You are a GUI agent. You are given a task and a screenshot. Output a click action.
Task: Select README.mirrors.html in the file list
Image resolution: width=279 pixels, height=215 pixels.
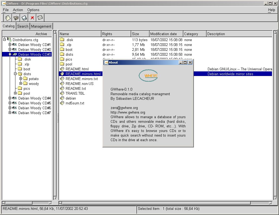[83, 74]
